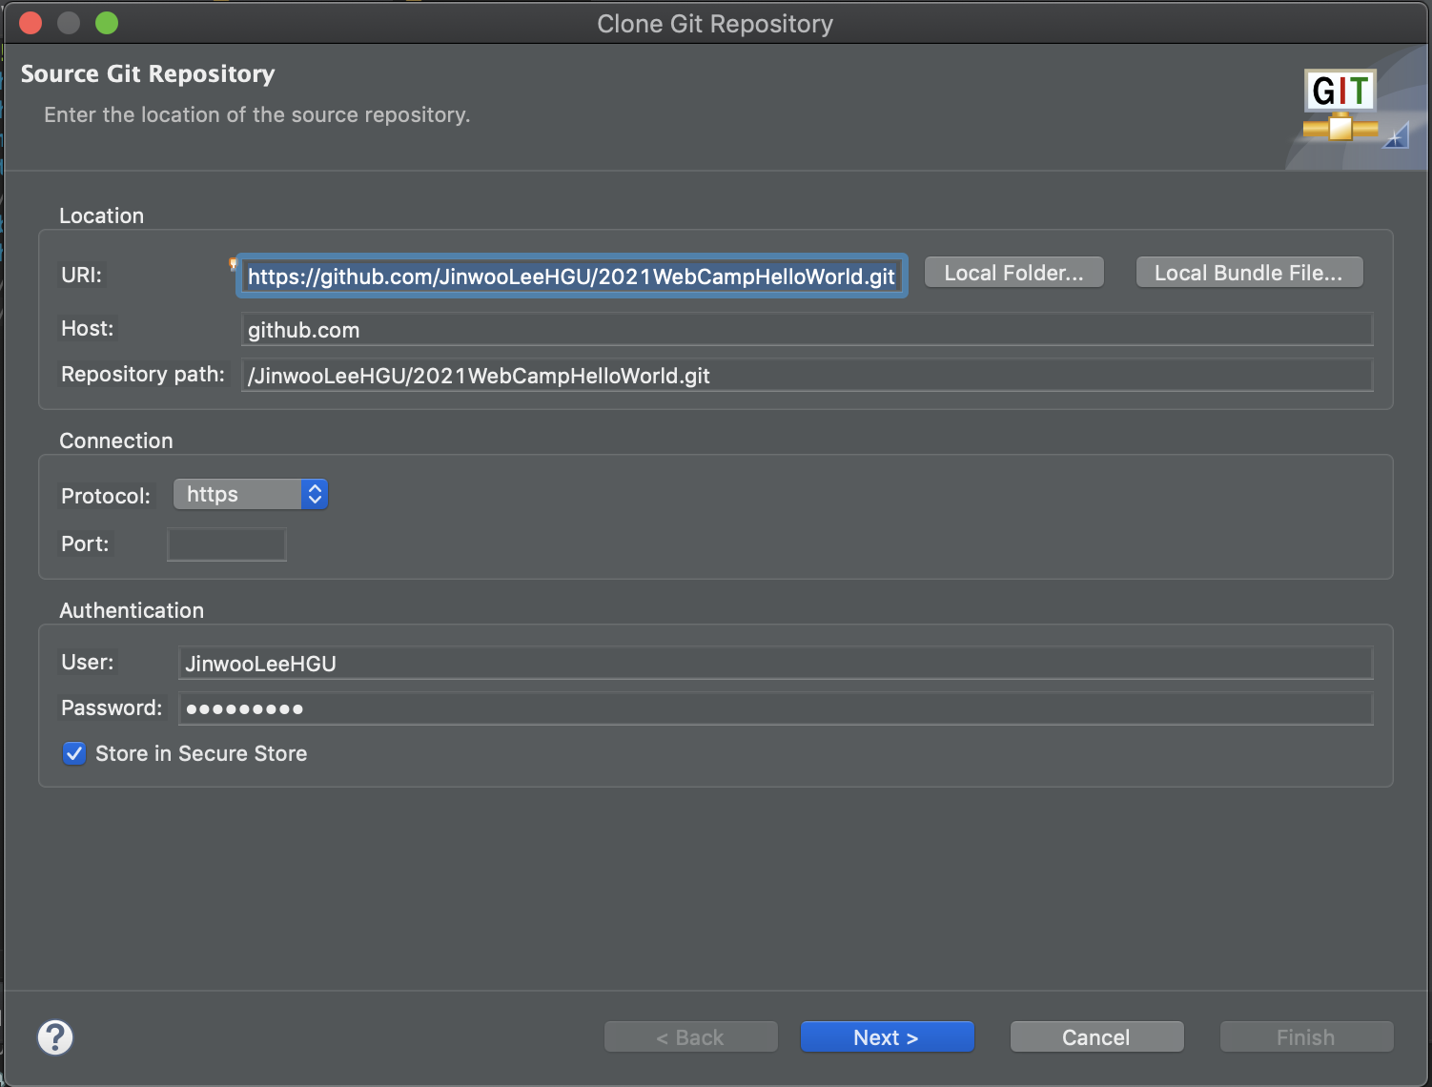1432x1087 pixels.
Task: Click the Local Folder... button
Action: tap(1014, 273)
